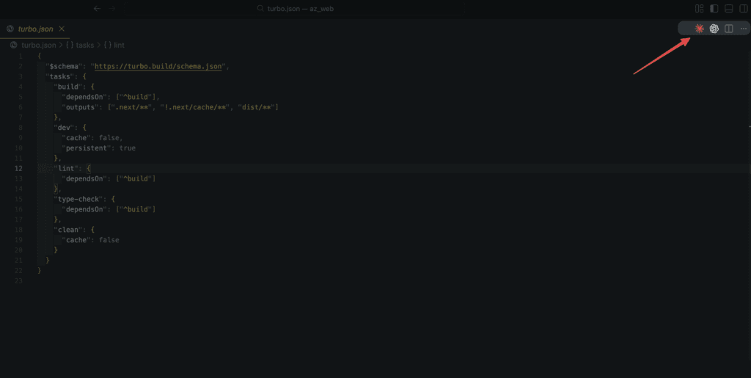Expand the tasks breadcrumb
Image resolution: width=751 pixels, height=378 pixels.
(x=84, y=45)
